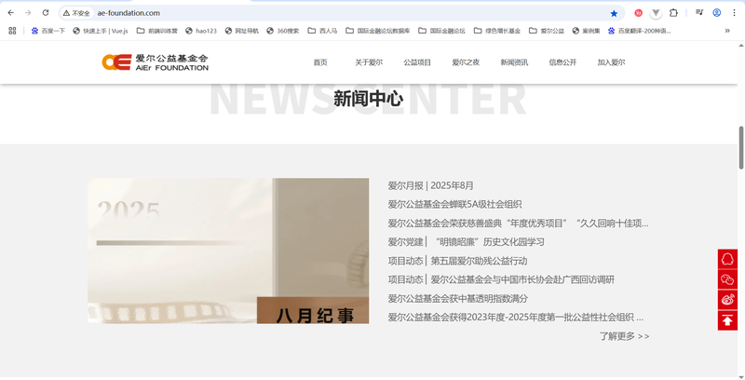
Task: Click the bookmark star in address bar
Action: coord(614,13)
